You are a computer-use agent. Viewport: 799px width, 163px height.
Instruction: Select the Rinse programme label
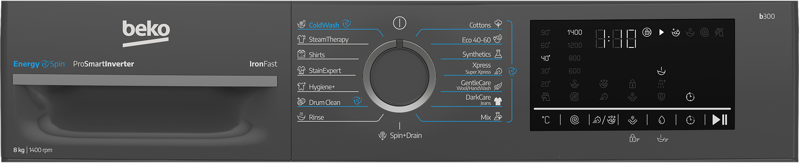[316, 117]
